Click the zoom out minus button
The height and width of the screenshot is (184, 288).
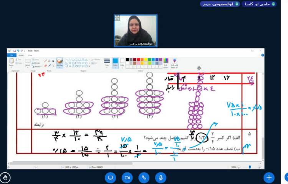[x=238, y=167]
